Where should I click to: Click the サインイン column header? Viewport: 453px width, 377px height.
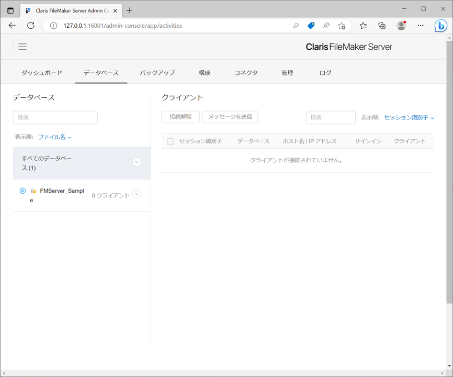(368, 141)
